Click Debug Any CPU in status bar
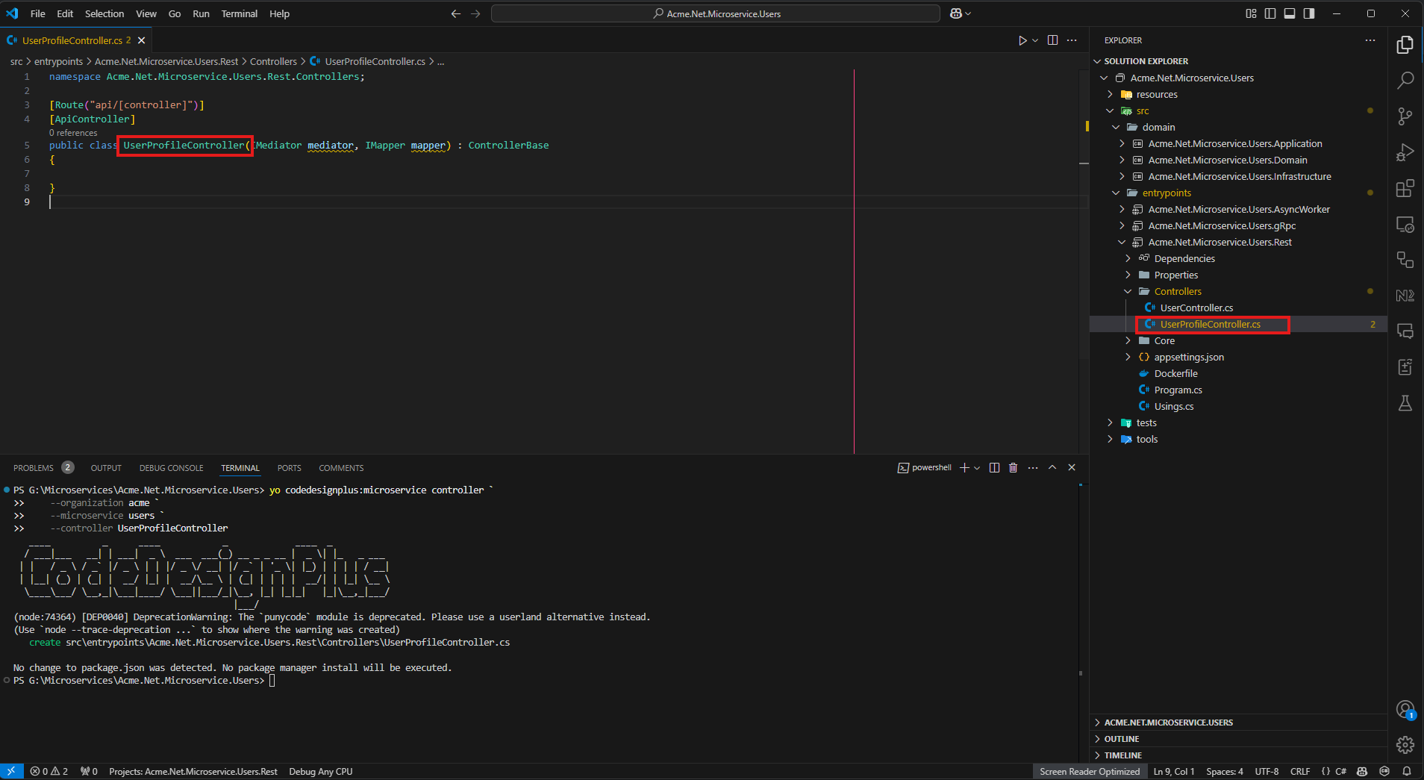Viewport: 1424px width, 780px height. pyautogui.click(x=321, y=771)
